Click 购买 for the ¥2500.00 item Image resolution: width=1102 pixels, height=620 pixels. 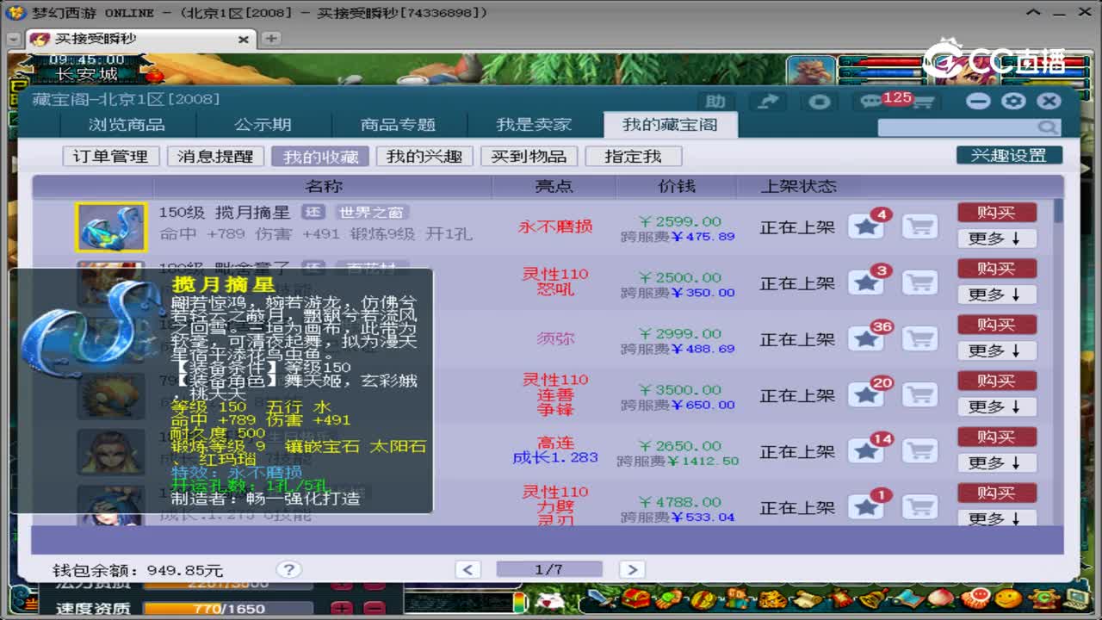pyautogui.click(x=997, y=269)
